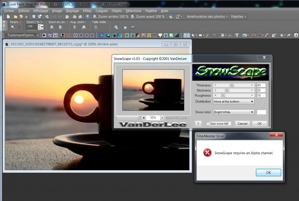Select the Pick arrow tool

tap(193, 35)
